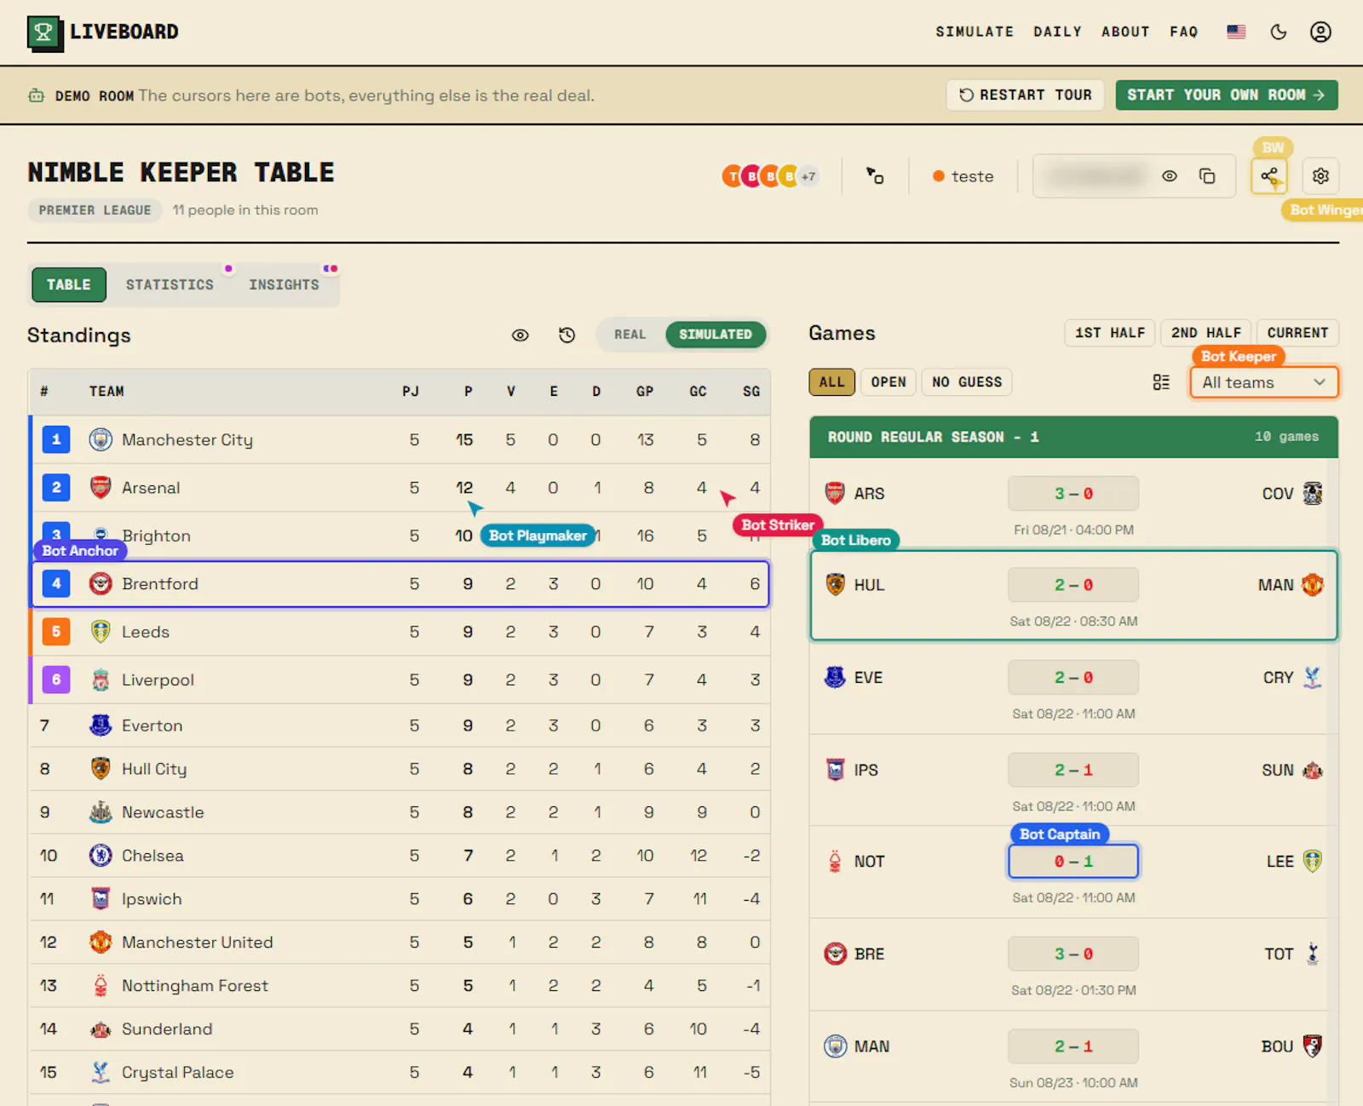Viewport: 1363px width, 1106px height.
Task: Click TOT crest in Brentford game
Action: 1313,954
